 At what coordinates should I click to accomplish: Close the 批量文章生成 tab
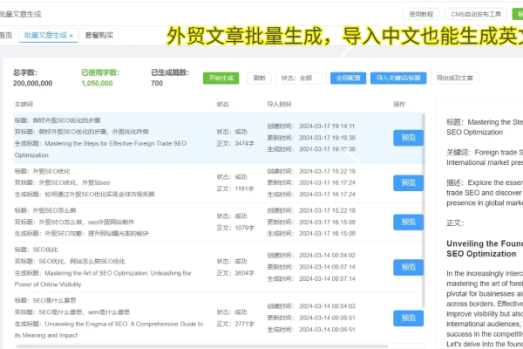pyautogui.click(x=71, y=36)
